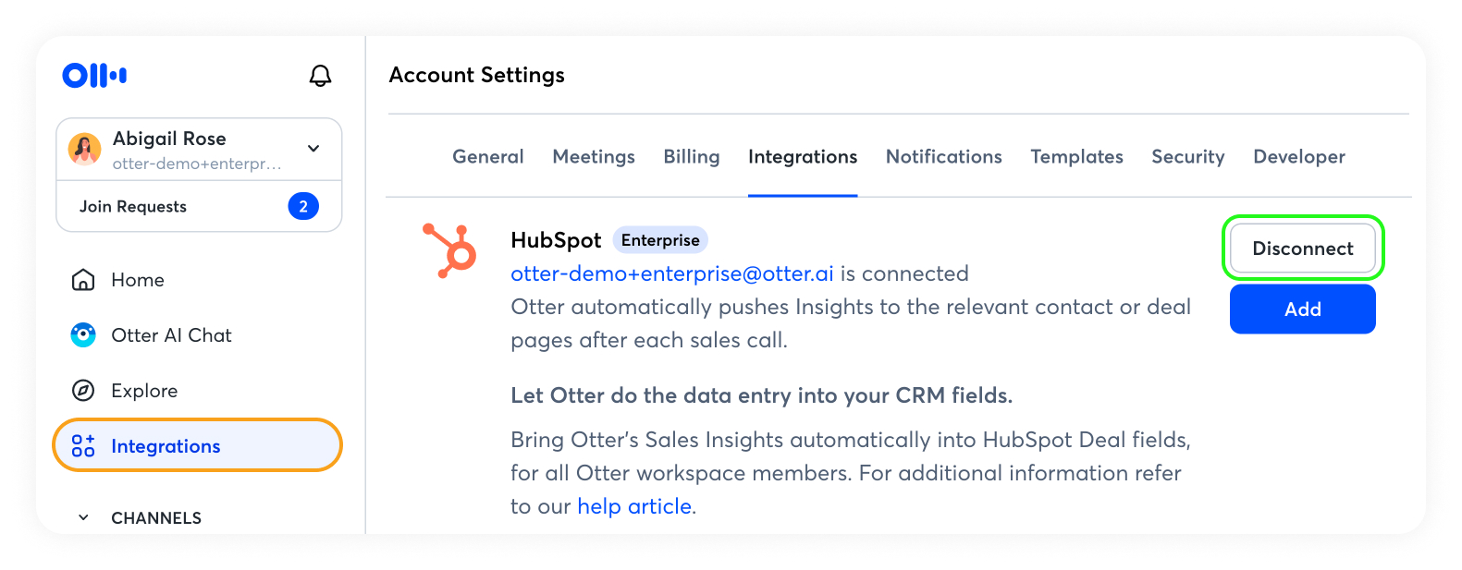This screenshot has width=1462, height=570.
Task: Click the HubSpot logo icon
Action: (x=450, y=250)
